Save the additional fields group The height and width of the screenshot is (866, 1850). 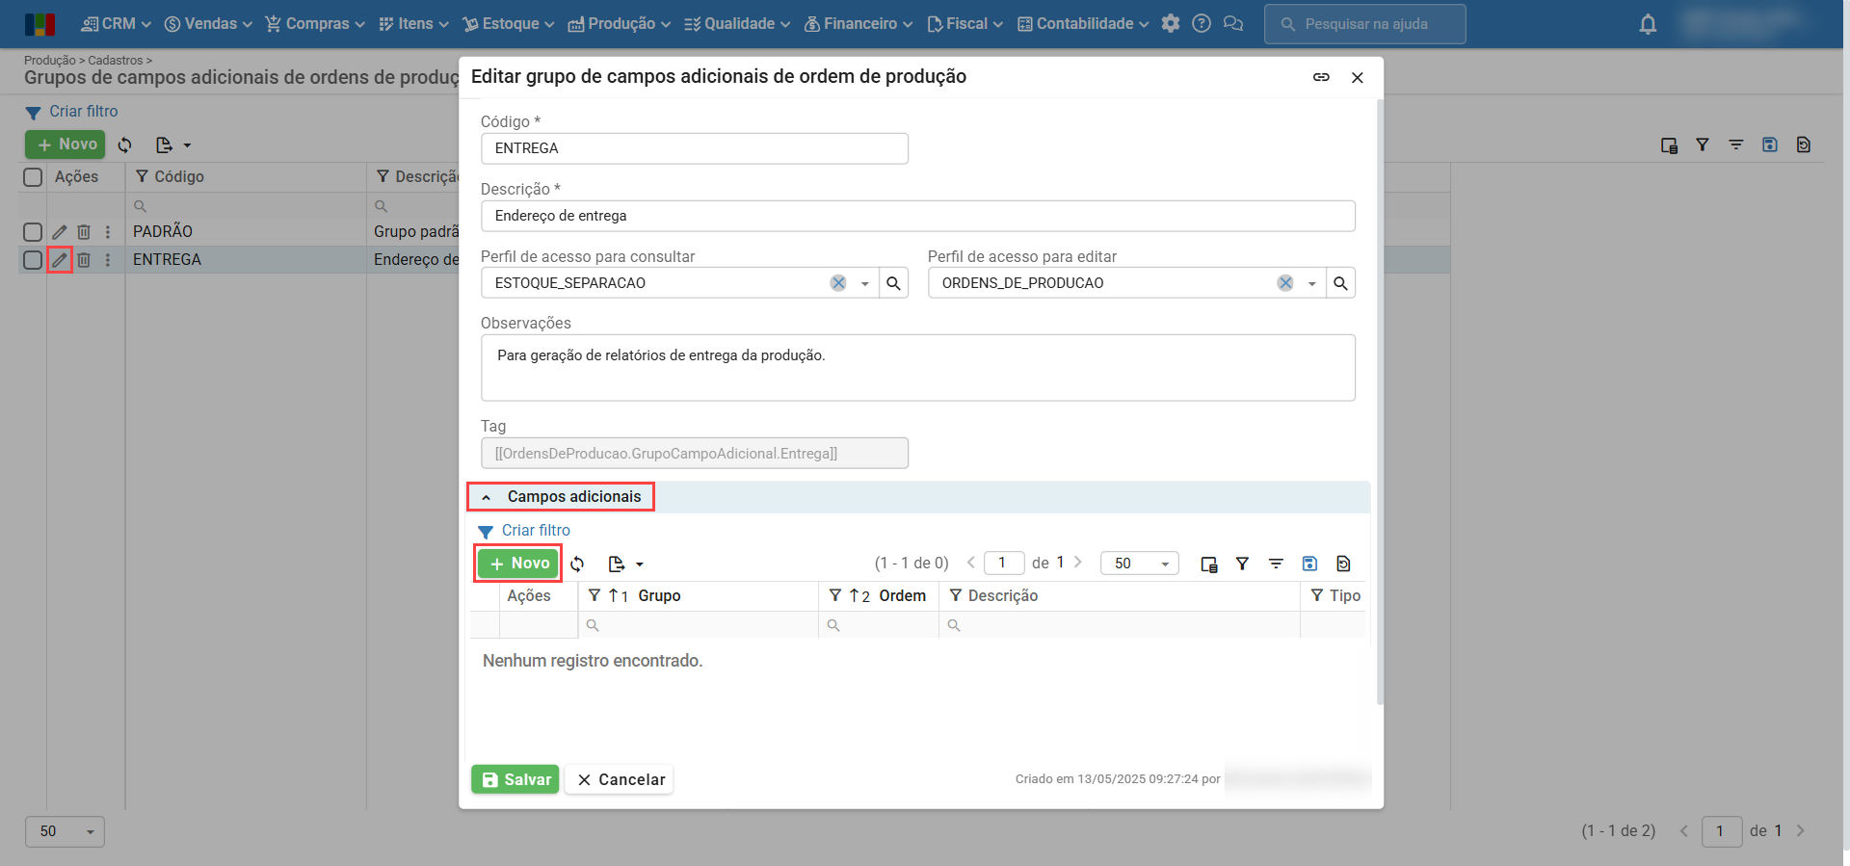coord(515,779)
